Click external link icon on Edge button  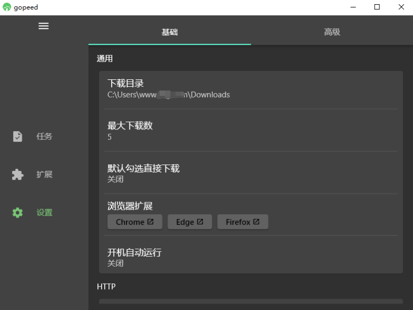(x=200, y=222)
